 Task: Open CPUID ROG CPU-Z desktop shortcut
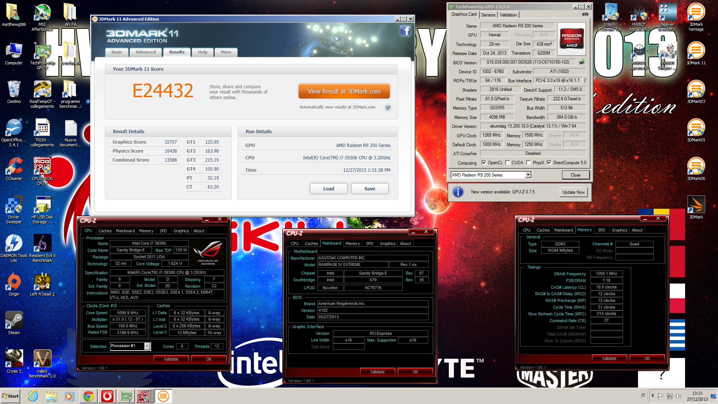pos(42,171)
